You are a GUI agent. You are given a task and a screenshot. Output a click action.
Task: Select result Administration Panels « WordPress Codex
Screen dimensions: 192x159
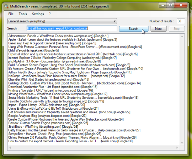[x=58, y=36]
